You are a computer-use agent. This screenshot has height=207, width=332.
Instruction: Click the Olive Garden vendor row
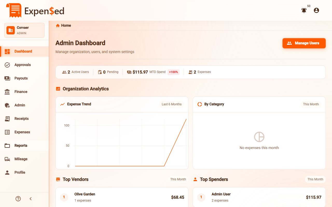click(x=122, y=197)
